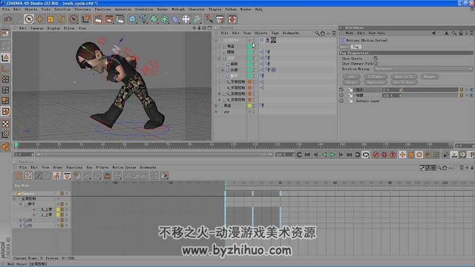Click the Points mode icon in left palette
Viewport: 475px width, 267px height.
click(x=5, y=79)
